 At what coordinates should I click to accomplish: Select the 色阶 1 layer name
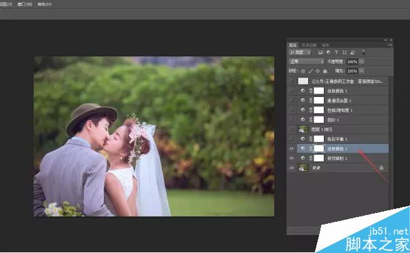(x=333, y=119)
